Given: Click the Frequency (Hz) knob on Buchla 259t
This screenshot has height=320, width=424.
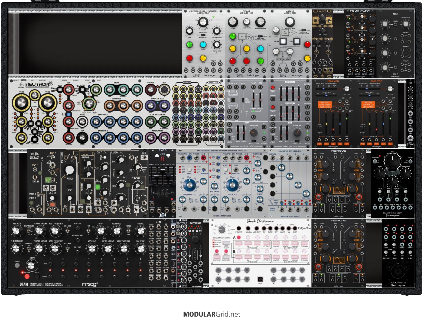Looking at the screenshot, I should point(190,185).
